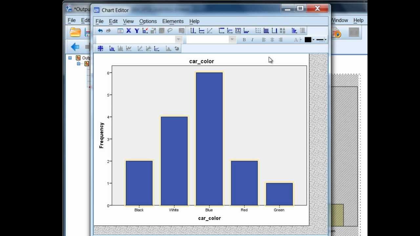Select the Black bar in the chart
The width and height of the screenshot is (420, 236).
tap(139, 183)
